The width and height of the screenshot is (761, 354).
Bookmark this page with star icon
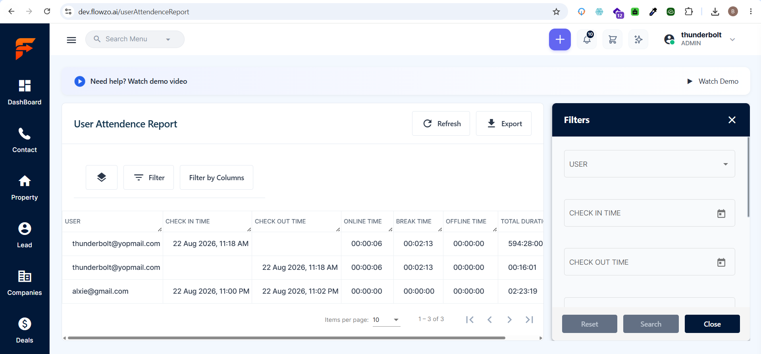coord(556,12)
